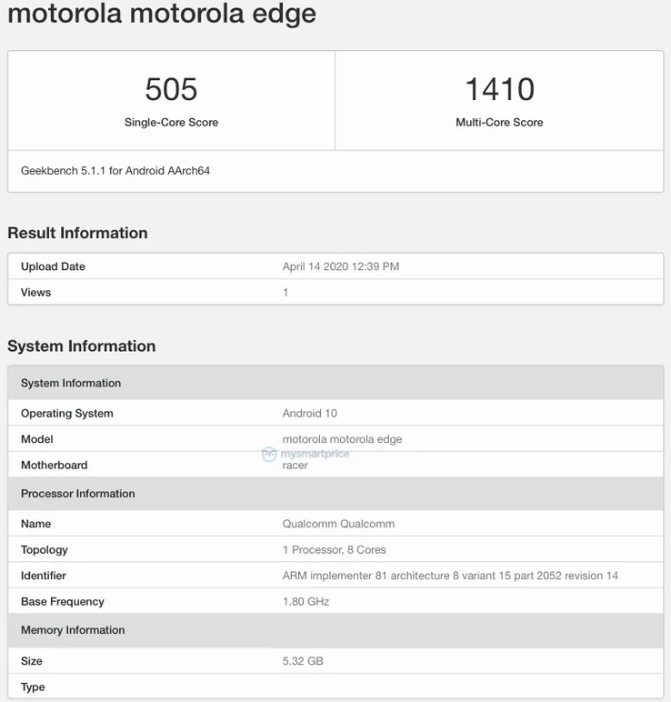Click the System Information main heading
671x702 pixels.
pos(81,346)
